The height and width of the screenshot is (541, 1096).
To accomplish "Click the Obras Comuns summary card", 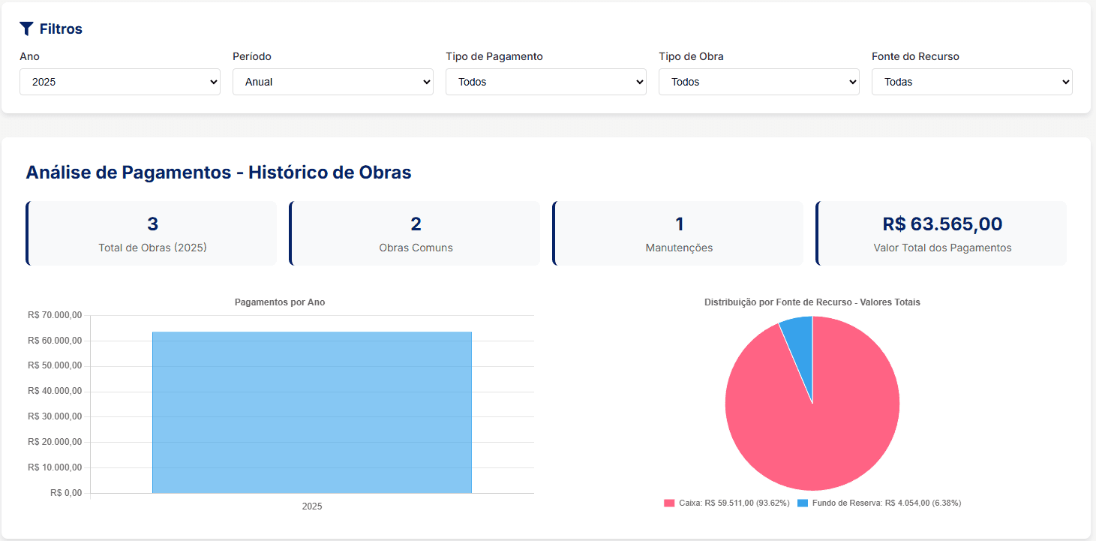I will coord(416,233).
